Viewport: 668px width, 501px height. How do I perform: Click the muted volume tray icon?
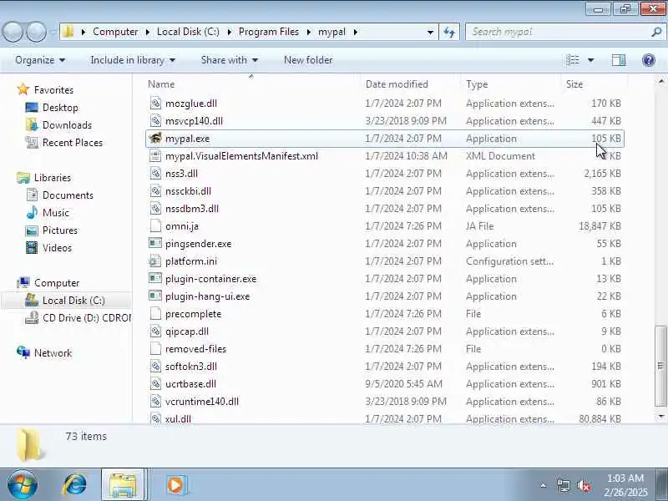(x=583, y=485)
